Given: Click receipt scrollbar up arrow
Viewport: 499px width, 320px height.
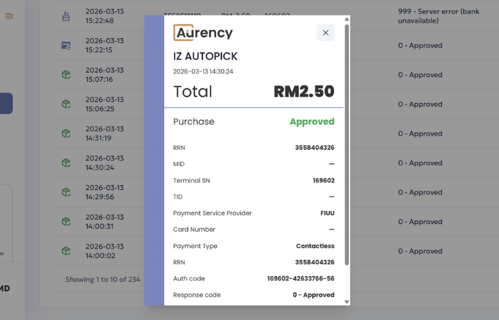Looking at the screenshot, I should [x=347, y=19].
